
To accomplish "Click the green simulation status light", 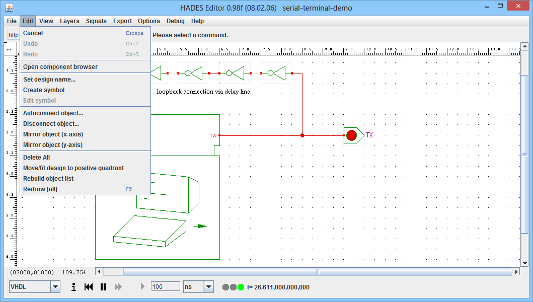I will [x=241, y=287].
